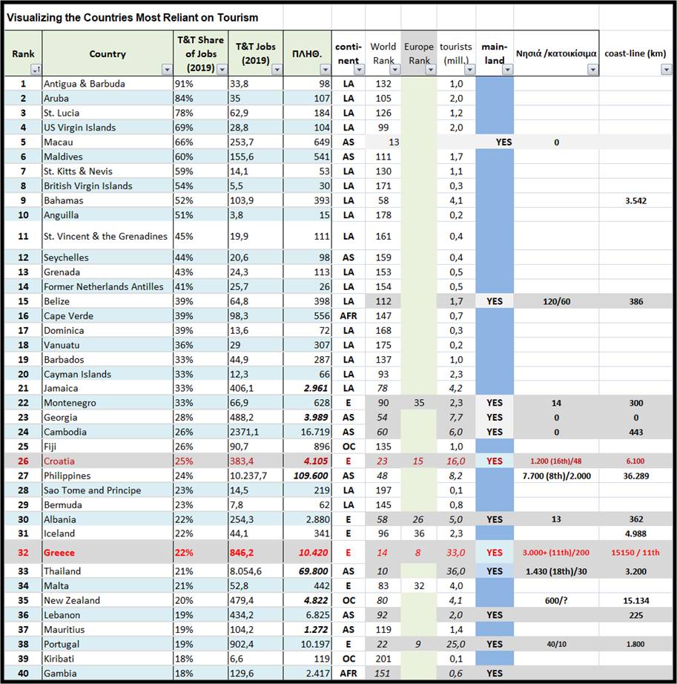
Task: Select the 'St. Lucia' country cell
Action: coord(108,113)
